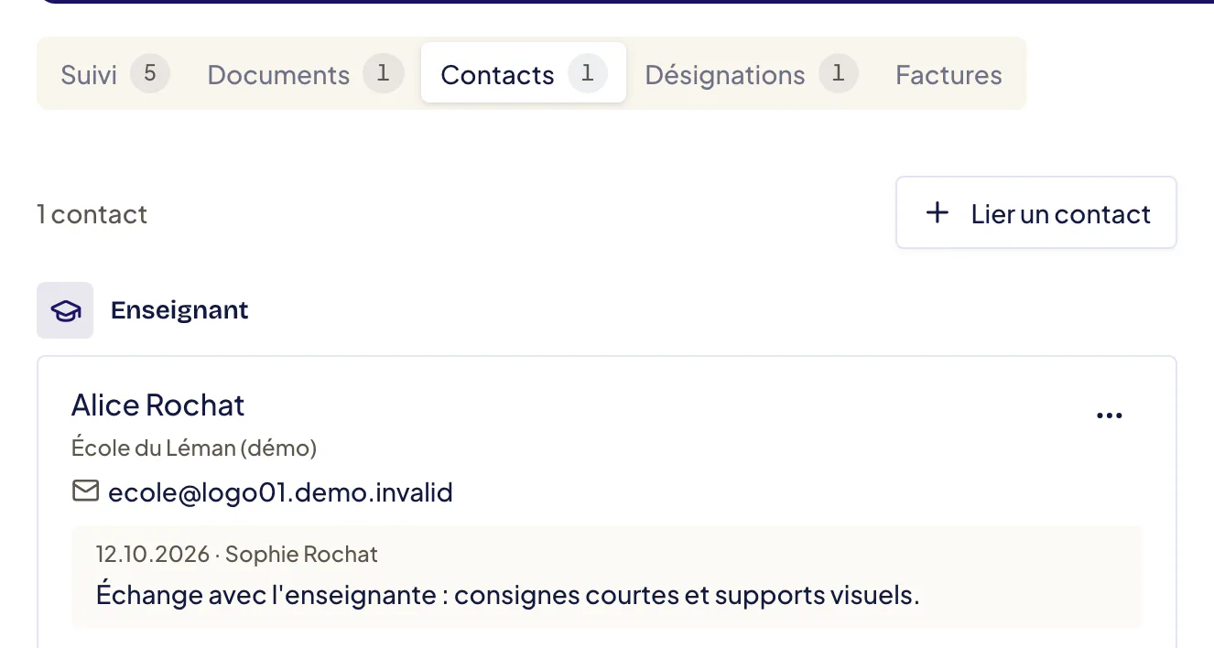Click the 12.10.2026 · Sophie Rochat note header
1214x648 pixels.
(x=237, y=554)
